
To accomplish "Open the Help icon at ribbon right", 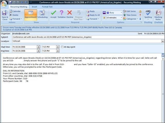I will (163, 7).
